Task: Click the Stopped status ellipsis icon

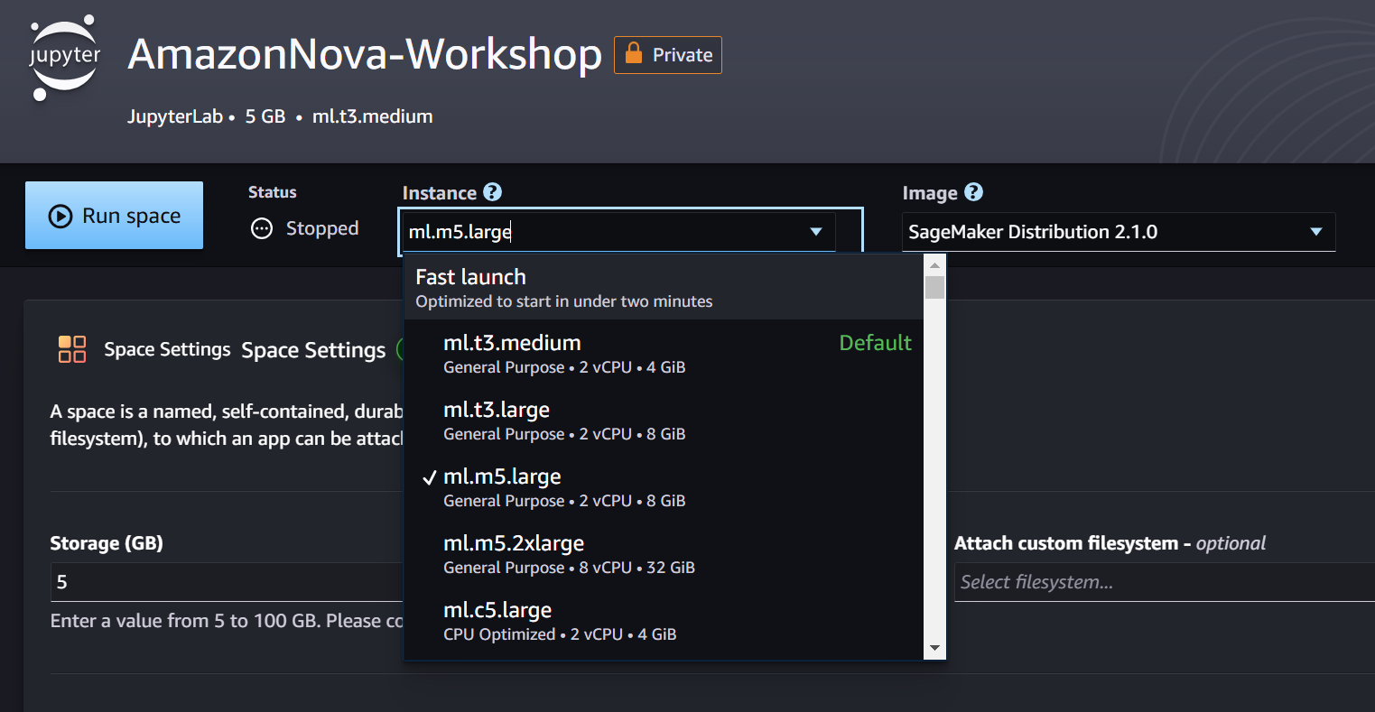Action: (x=262, y=228)
